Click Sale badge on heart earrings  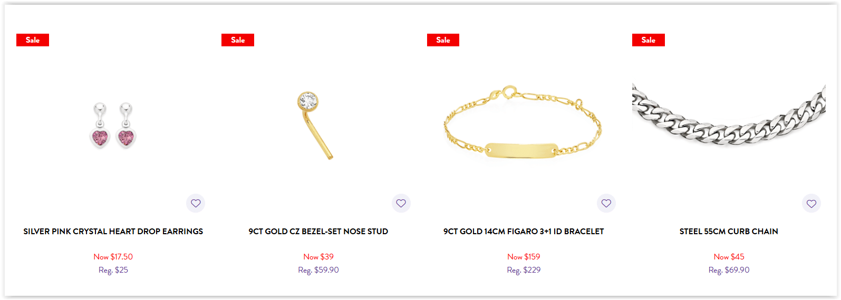tap(33, 40)
